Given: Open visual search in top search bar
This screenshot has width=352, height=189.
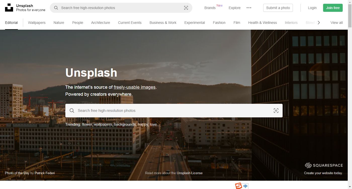Looking at the screenshot, I should (186, 8).
